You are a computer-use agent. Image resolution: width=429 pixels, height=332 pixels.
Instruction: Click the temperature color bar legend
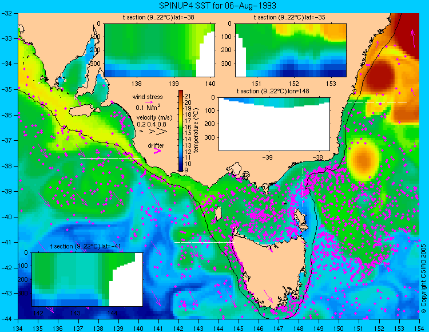(x=181, y=131)
